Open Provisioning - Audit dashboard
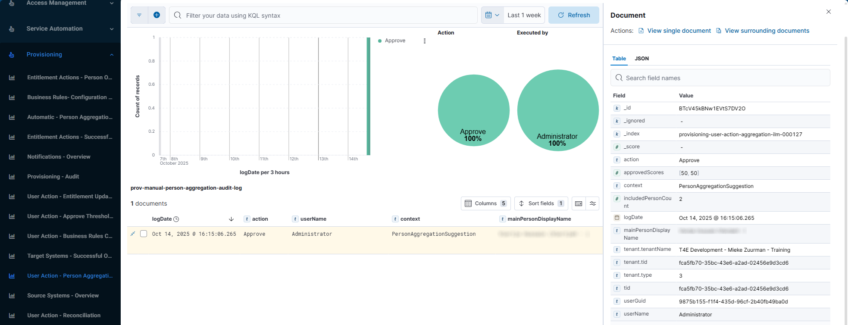 coord(53,177)
